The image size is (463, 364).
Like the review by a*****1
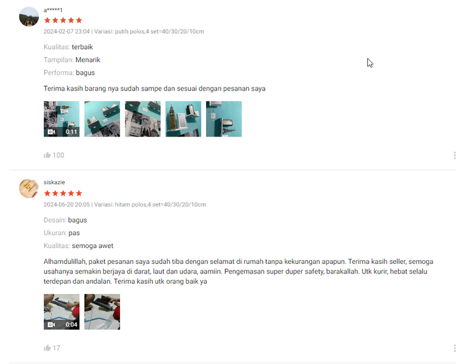click(x=47, y=155)
